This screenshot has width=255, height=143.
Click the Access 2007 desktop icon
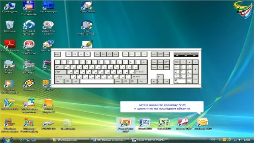coord(183,124)
